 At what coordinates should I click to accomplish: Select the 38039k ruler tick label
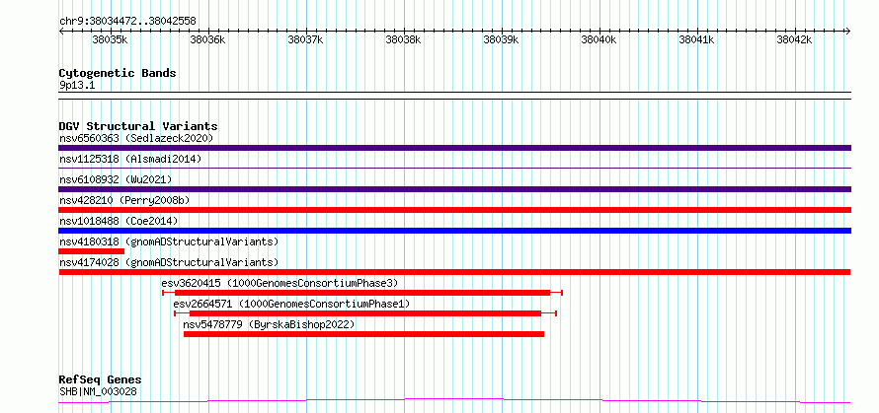pyautogui.click(x=501, y=39)
